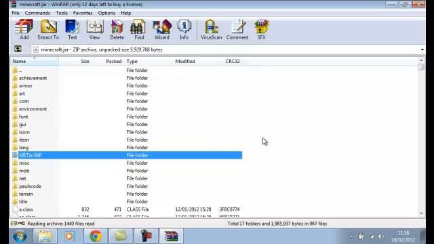Open the Commands menu
This screenshot has width=434, height=244.
click(37, 13)
